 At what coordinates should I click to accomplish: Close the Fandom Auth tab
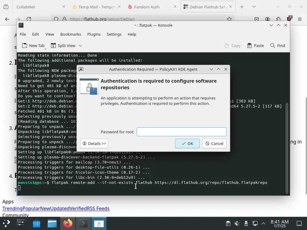click(x=175, y=7)
